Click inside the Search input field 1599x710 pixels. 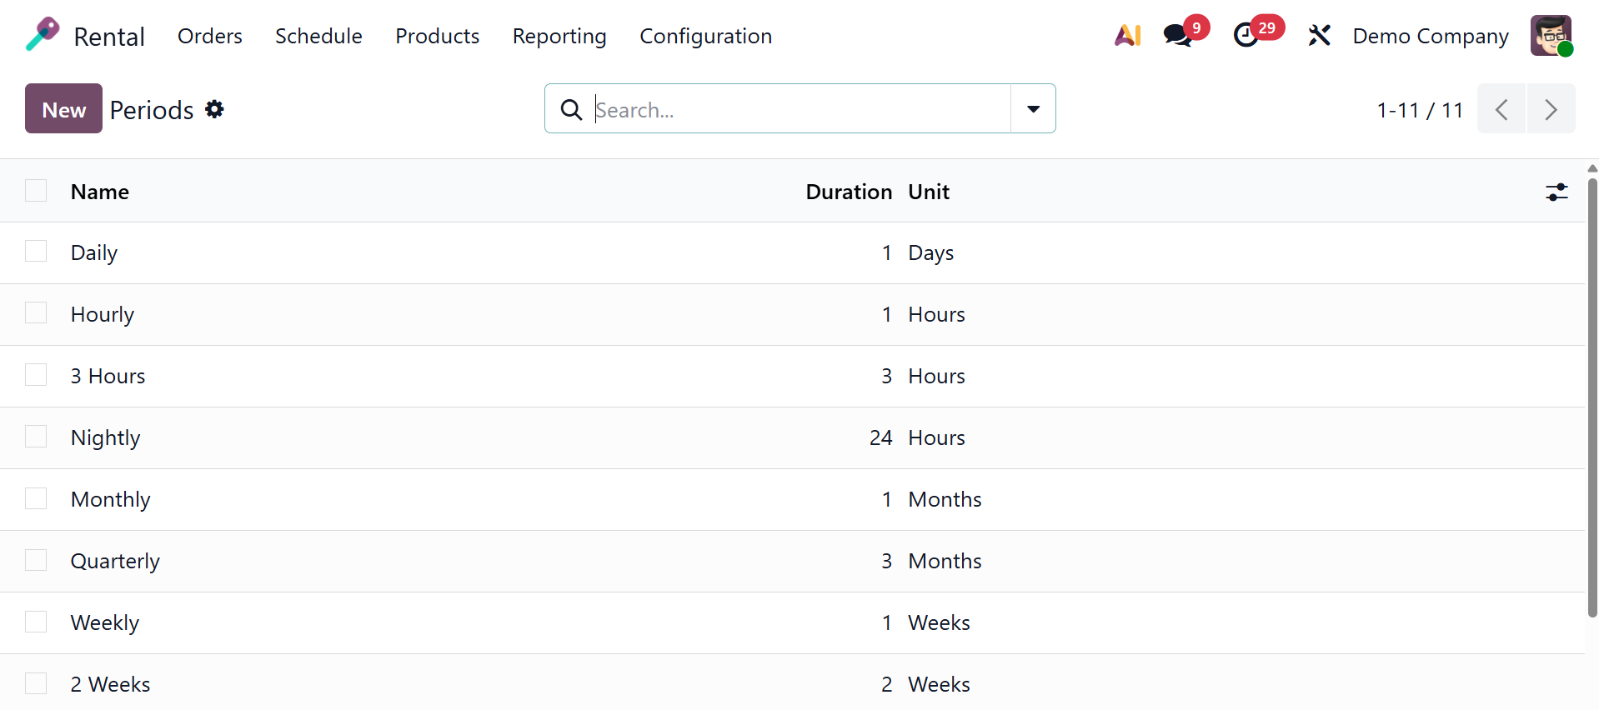(800, 109)
